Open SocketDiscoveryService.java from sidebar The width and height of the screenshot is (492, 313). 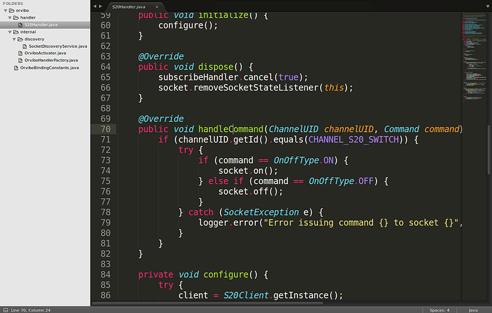[58, 46]
